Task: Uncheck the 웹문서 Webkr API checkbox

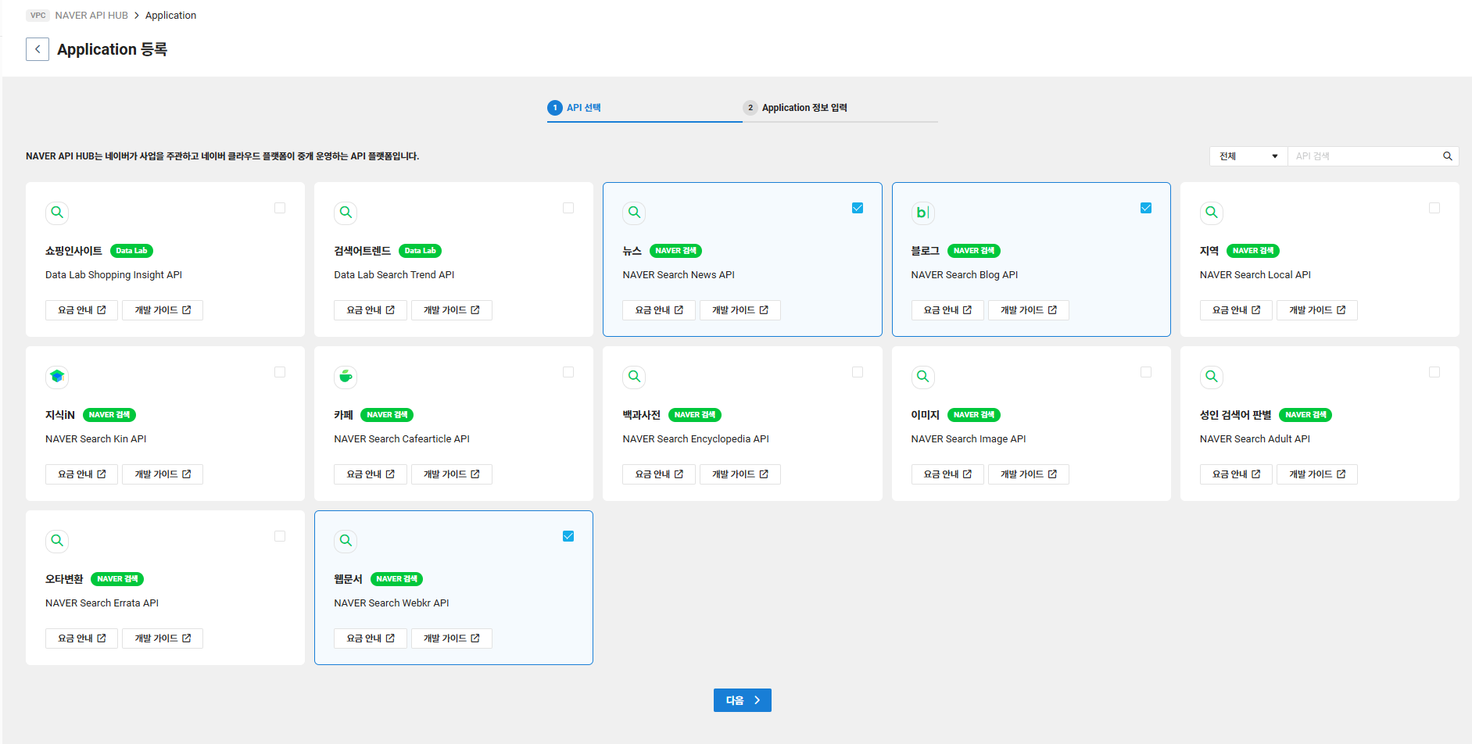Action: coord(568,536)
